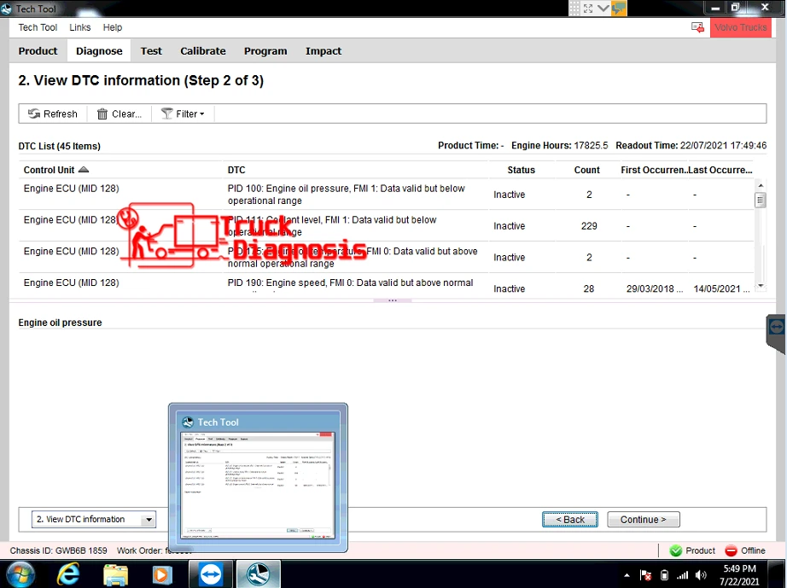The height and width of the screenshot is (588, 787).
Task: Open the Help menu
Action: click(x=113, y=27)
